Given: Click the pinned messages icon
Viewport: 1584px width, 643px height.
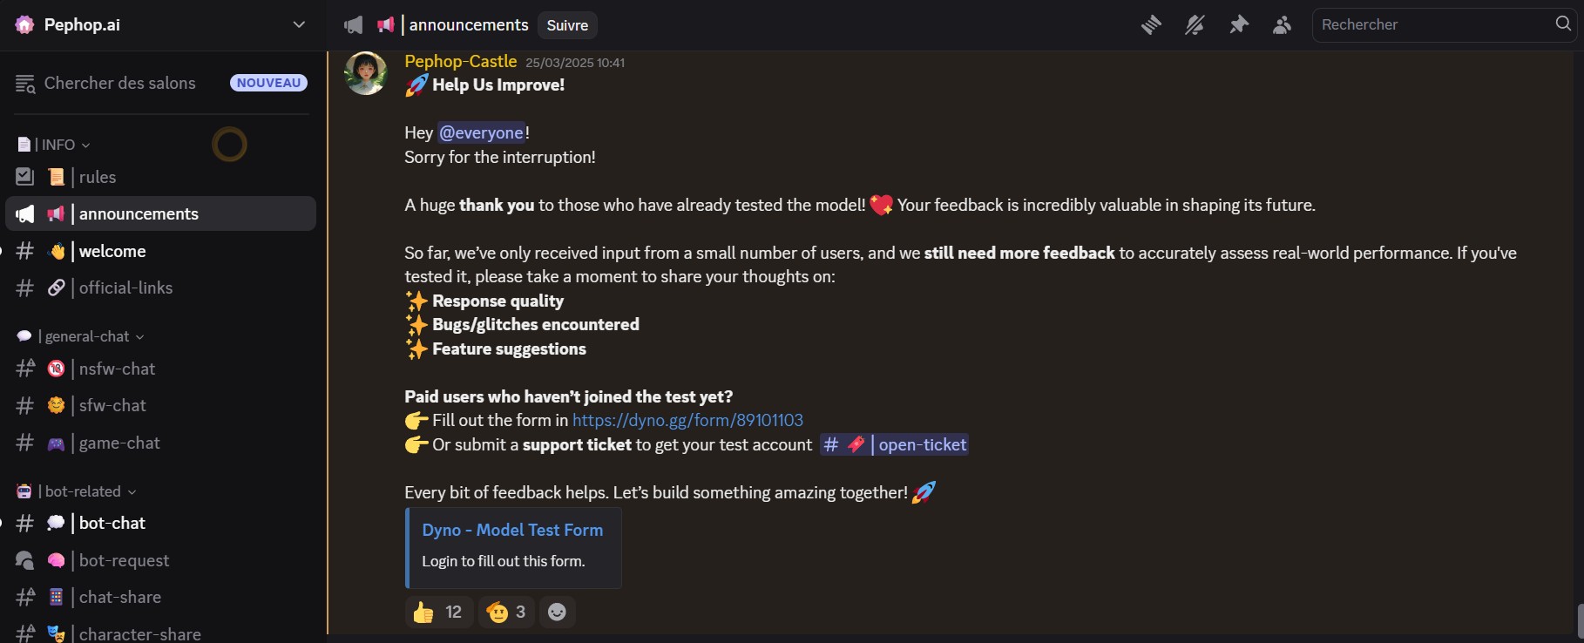Looking at the screenshot, I should pos(1239,24).
